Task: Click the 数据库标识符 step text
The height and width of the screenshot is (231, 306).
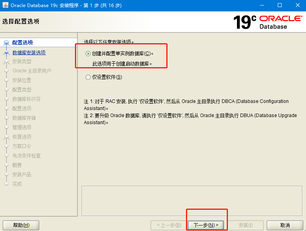Action: pos(26,99)
